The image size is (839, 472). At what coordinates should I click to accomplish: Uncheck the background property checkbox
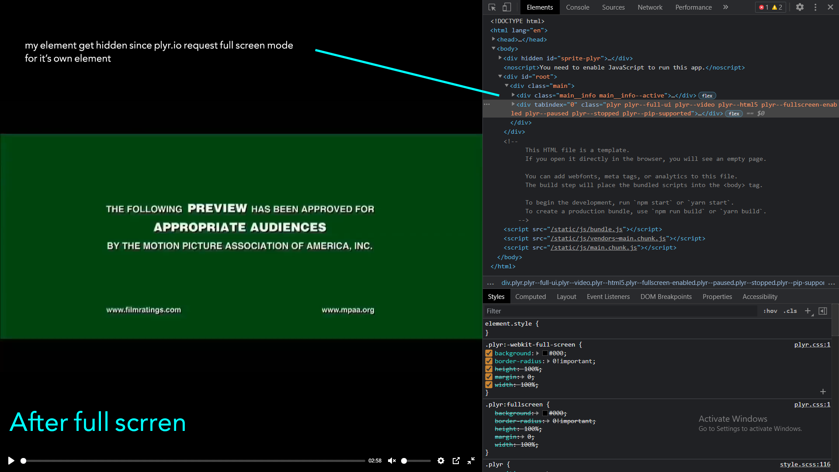pyautogui.click(x=489, y=353)
